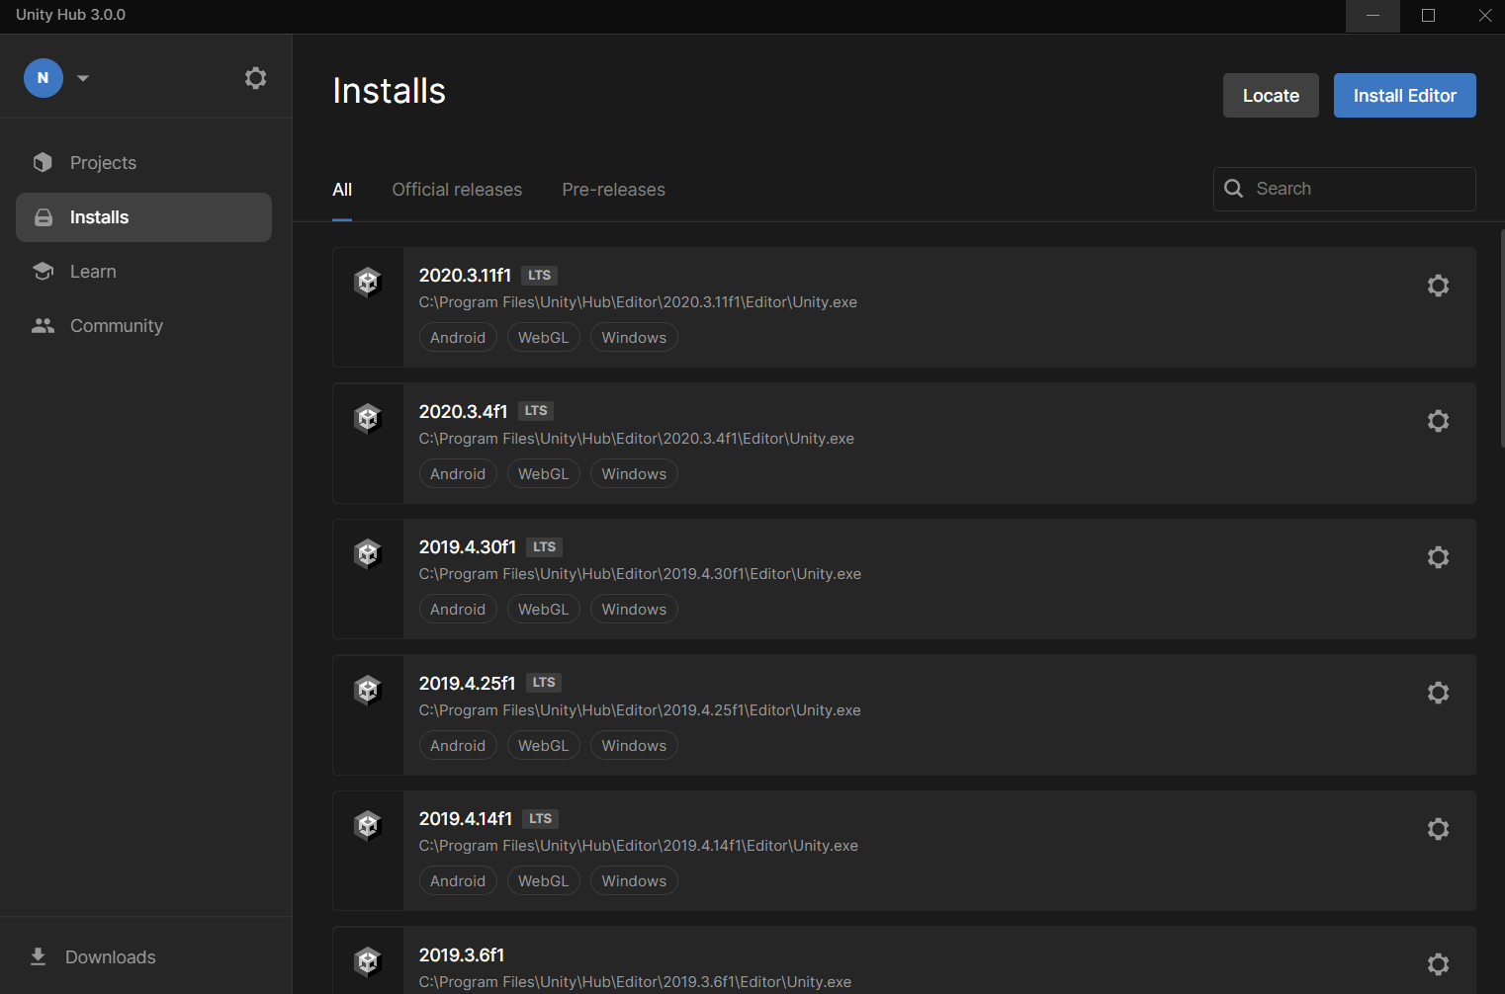Open settings gear for 2020.3.4f1 install
Screen dimensions: 1505x994
(1438, 421)
